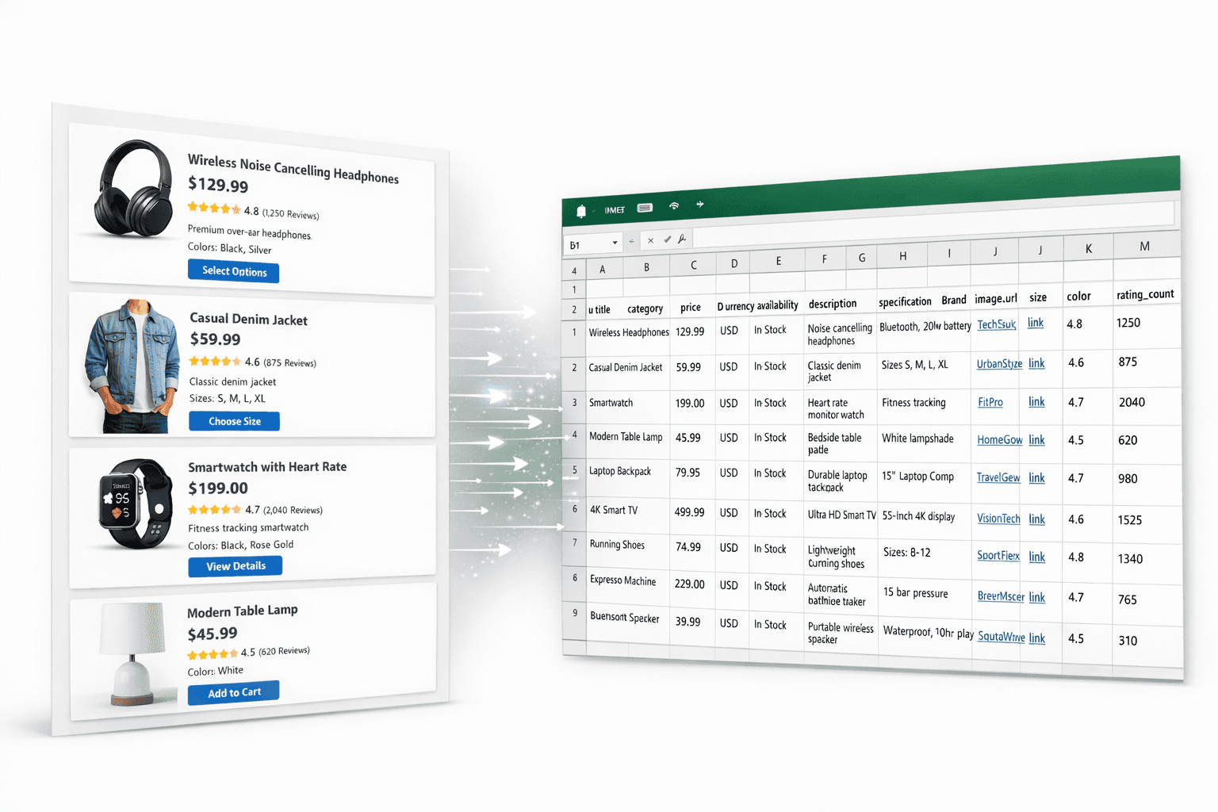Click the "$45.99" price on the lamp card

tap(213, 634)
